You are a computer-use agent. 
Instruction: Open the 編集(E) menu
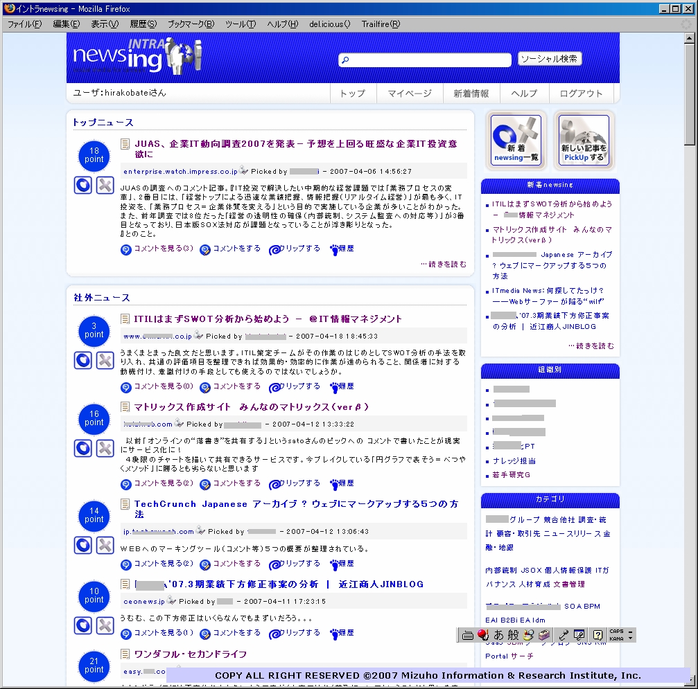pyautogui.click(x=67, y=24)
